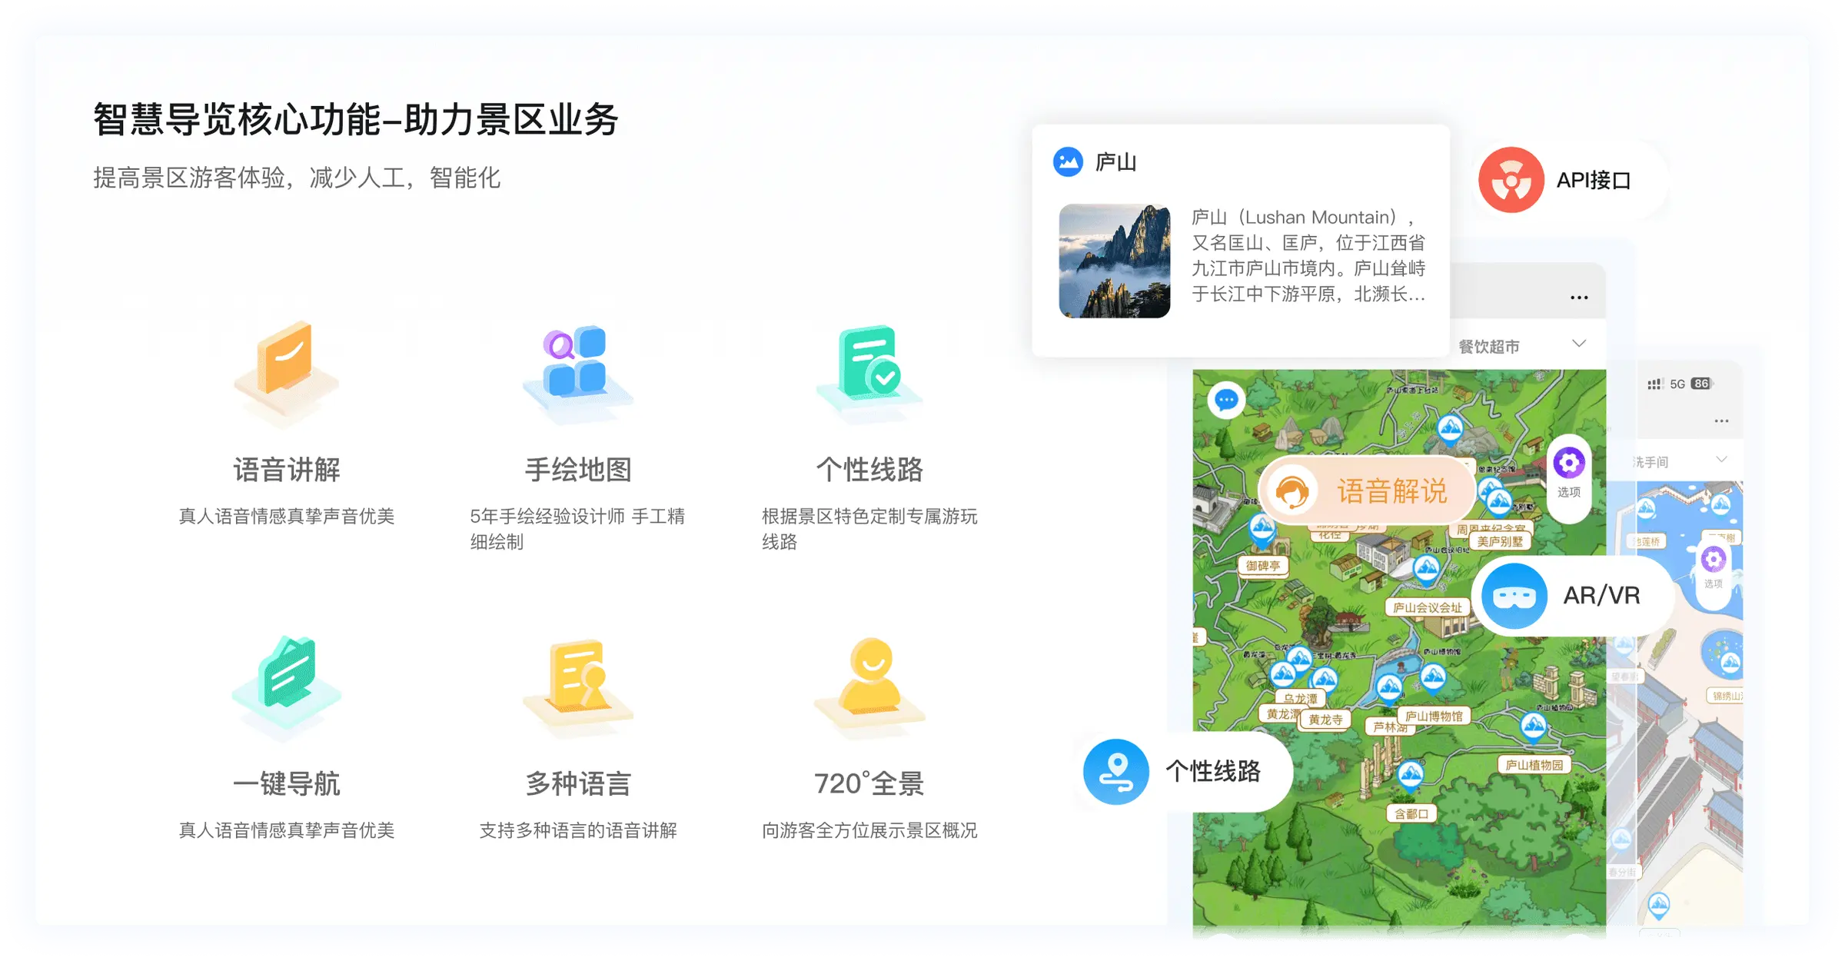Click the red API接口 icon
This screenshot has height=961, width=1845.
(1511, 179)
